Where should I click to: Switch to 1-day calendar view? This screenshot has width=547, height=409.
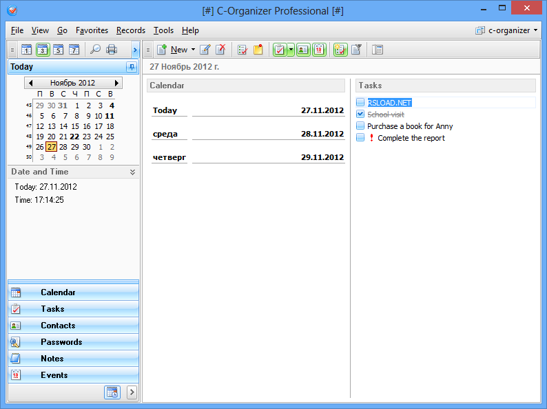pyautogui.click(x=26, y=50)
